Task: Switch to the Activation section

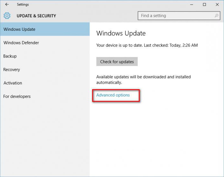Action: coord(13,83)
